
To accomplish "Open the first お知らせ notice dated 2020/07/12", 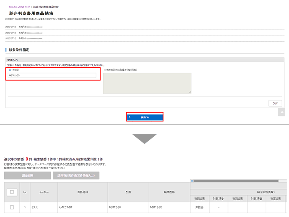I will tap(29, 27).
